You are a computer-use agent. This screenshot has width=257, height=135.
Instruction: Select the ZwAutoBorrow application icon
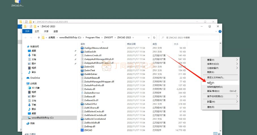[82, 93]
